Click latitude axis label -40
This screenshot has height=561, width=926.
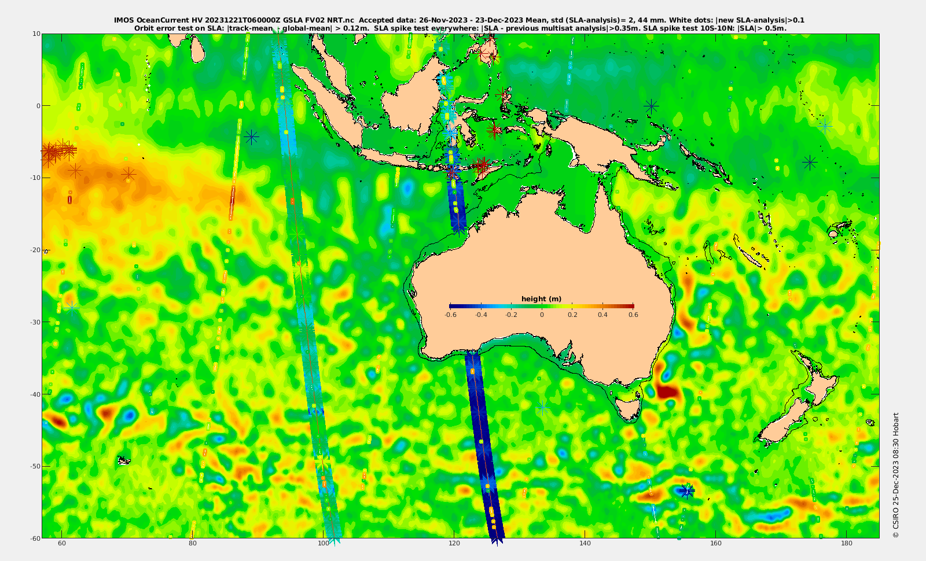point(35,394)
